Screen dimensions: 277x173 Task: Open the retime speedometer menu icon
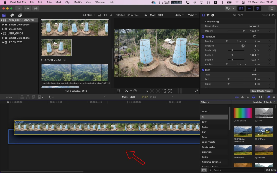[135, 91]
